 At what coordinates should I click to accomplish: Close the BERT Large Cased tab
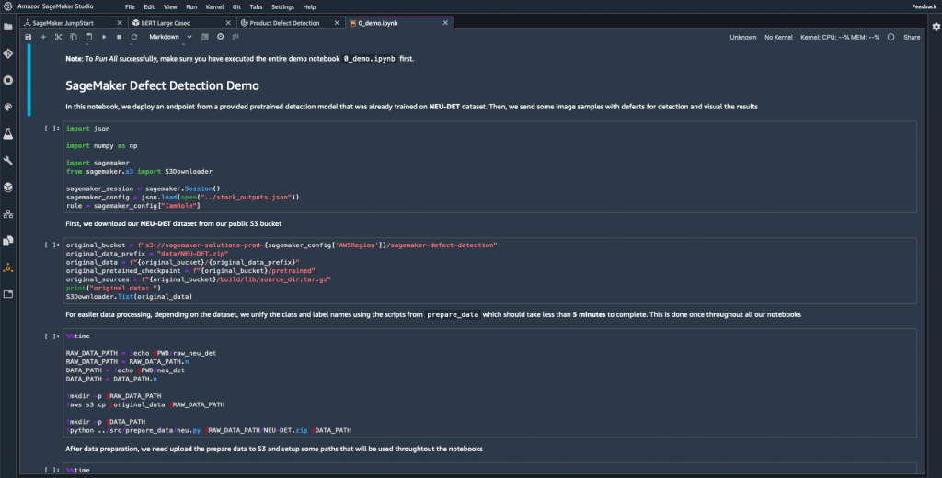[x=228, y=23]
